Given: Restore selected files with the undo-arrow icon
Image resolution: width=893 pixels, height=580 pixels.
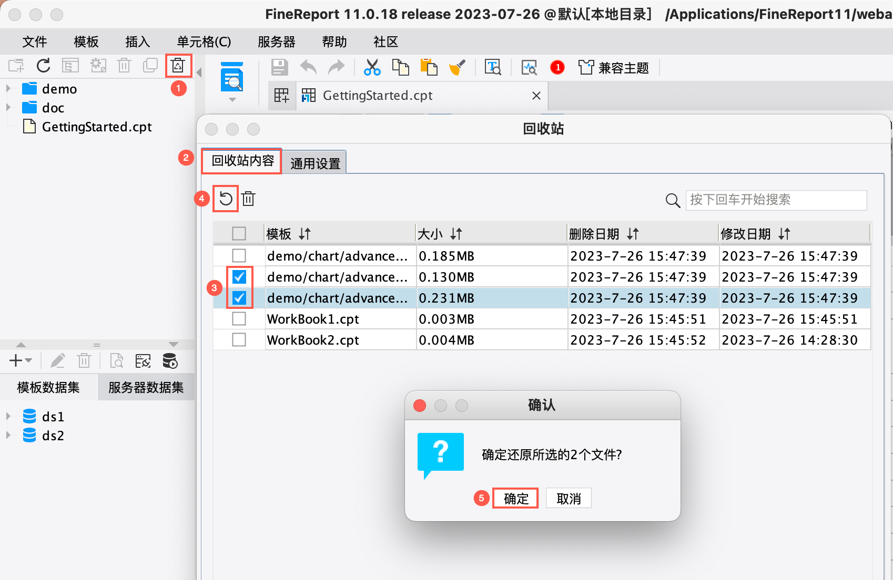Looking at the screenshot, I should (226, 199).
